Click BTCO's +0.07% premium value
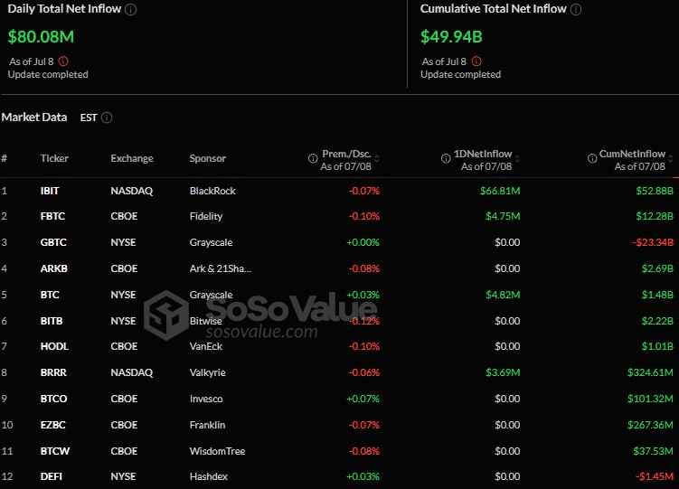This screenshot has width=679, height=489. click(x=363, y=399)
